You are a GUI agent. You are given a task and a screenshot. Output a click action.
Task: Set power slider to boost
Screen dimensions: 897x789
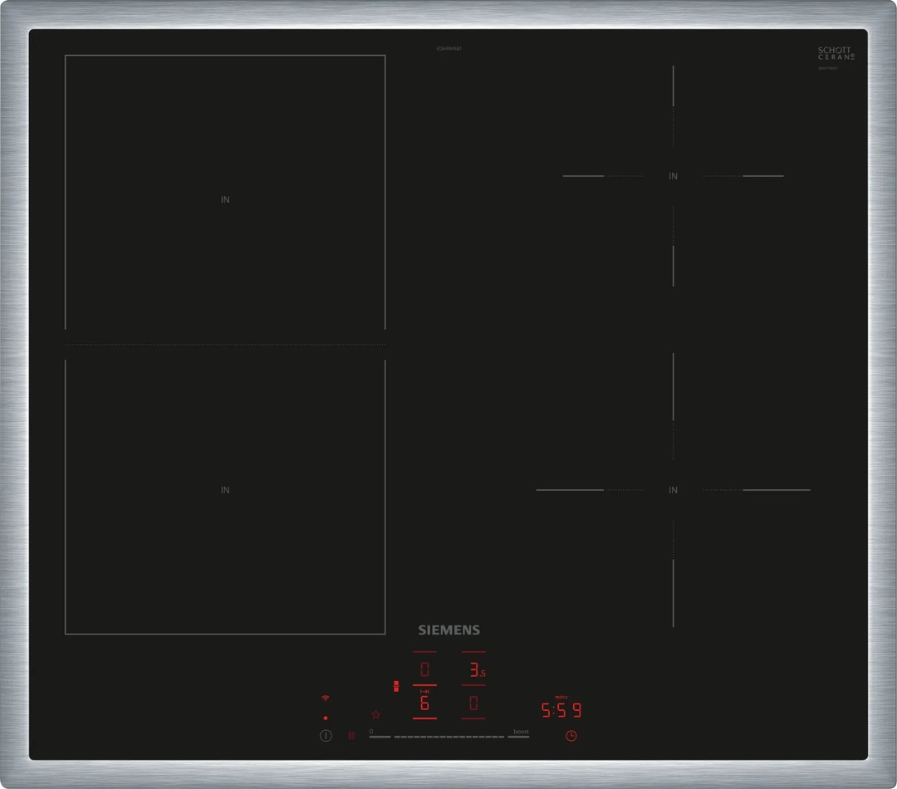pyautogui.click(x=521, y=736)
